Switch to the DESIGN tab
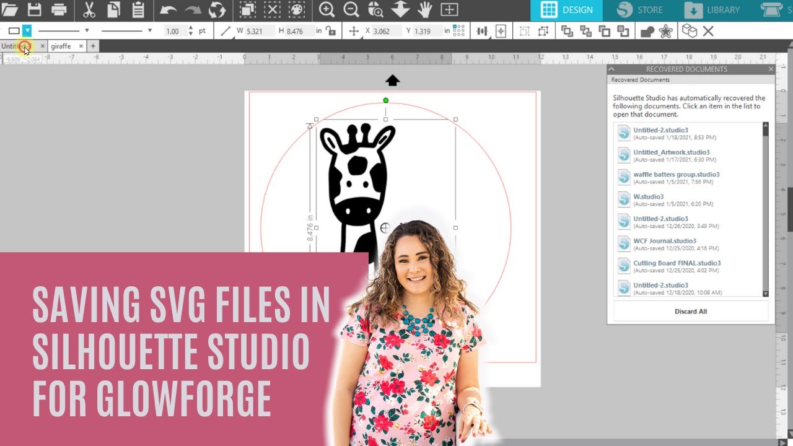 coord(567,10)
